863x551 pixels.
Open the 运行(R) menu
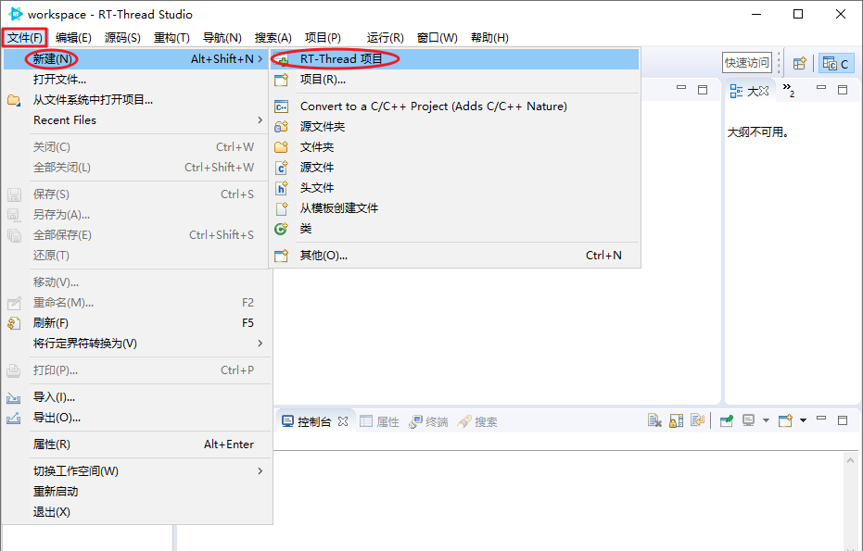pyautogui.click(x=386, y=37)
